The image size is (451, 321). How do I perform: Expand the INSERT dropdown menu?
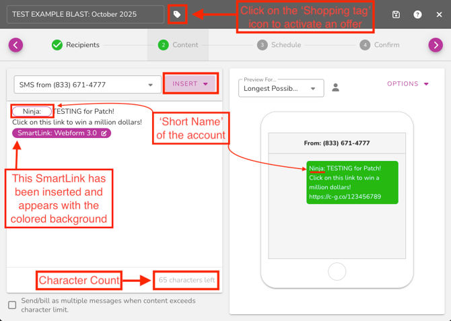[190, 84]
